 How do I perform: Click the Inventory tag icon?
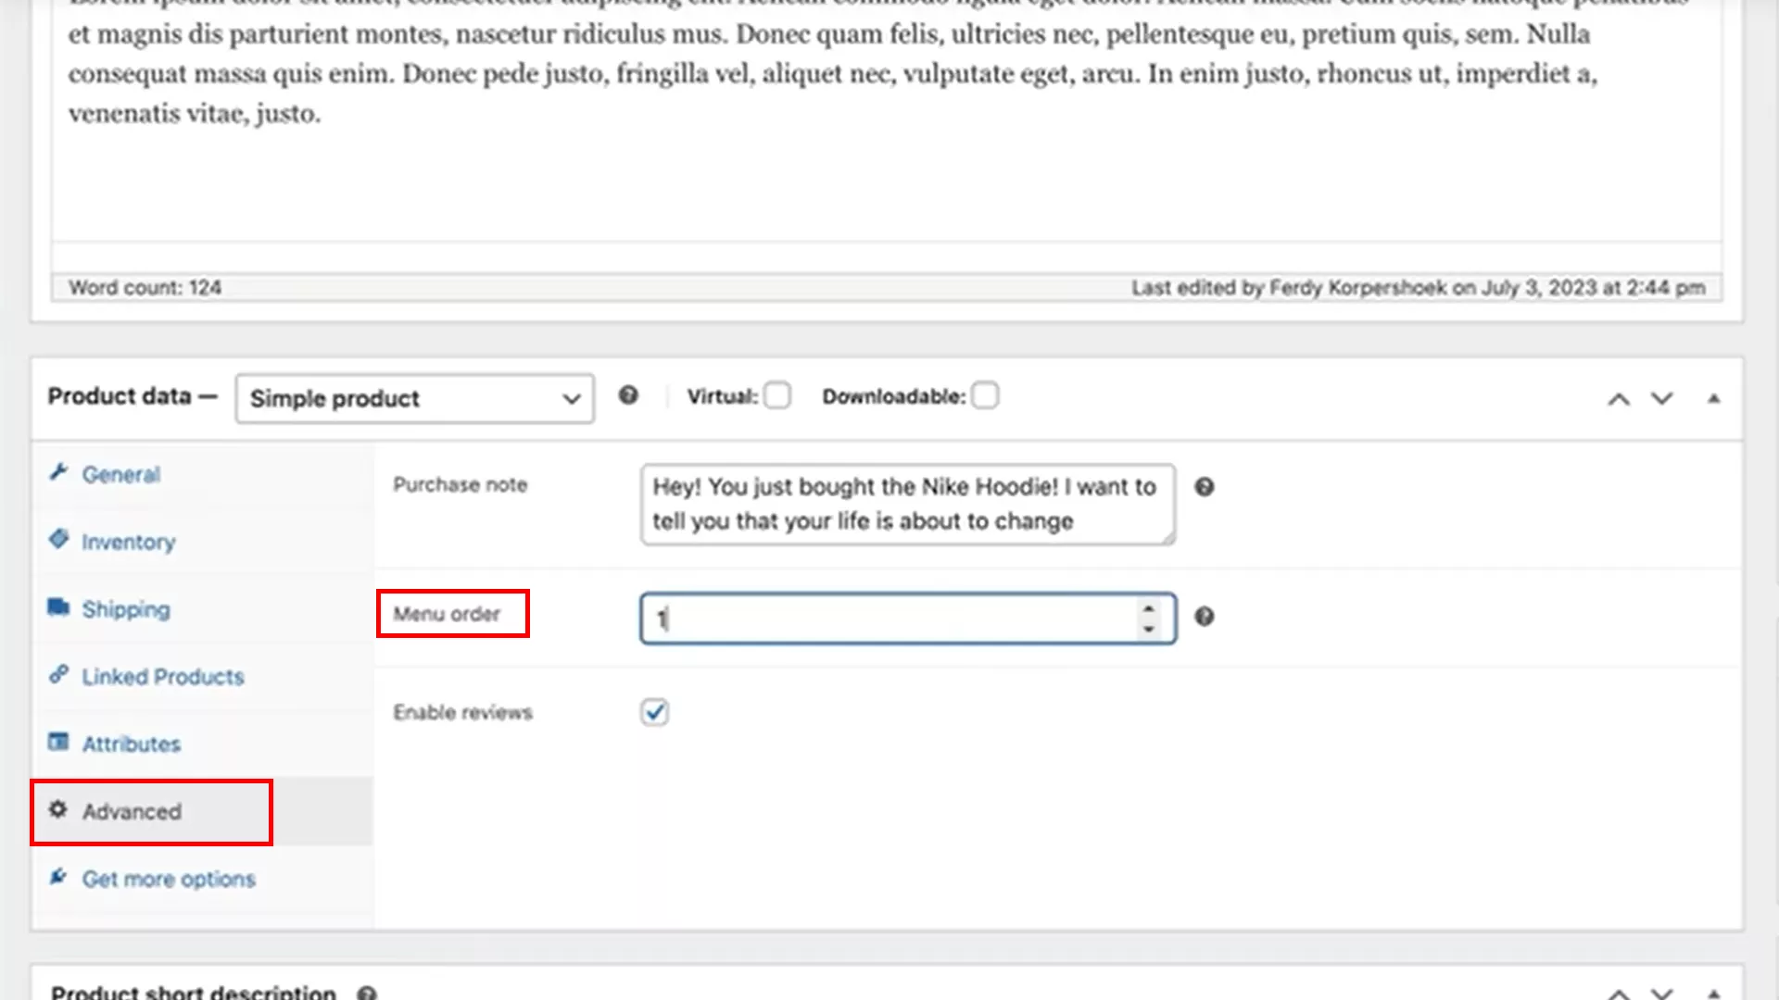click(59, 540)
